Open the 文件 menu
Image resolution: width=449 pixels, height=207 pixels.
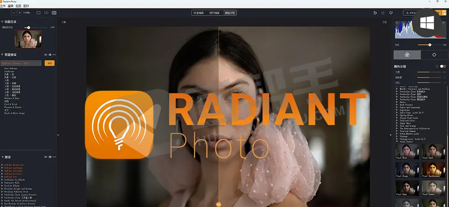pos(3,6)
